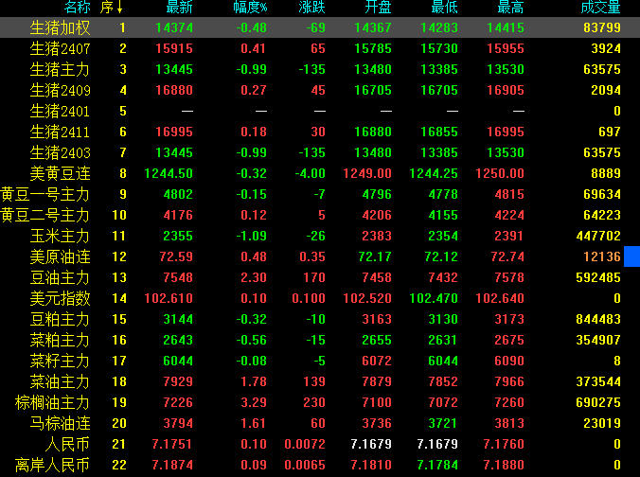Click the 开盘 column header
The height and width of the screenshot is (477, 640).
pyautogui.click(x=379, y=7)
